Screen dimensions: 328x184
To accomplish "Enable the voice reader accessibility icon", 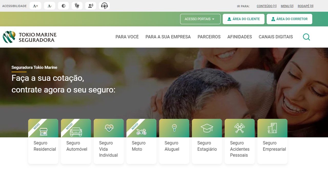I will click(x=90, y=6).
